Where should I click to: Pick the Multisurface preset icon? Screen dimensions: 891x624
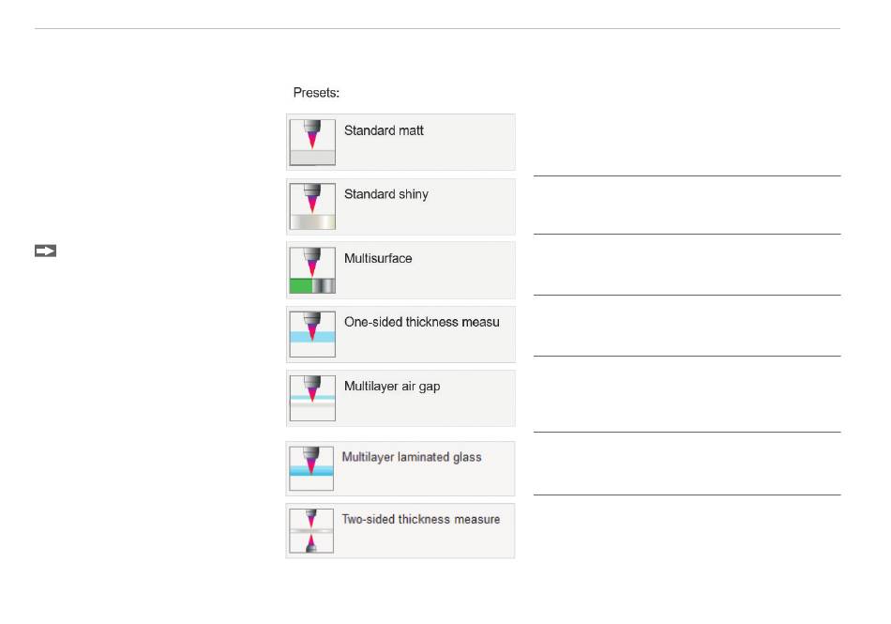(x=312, y=270)
